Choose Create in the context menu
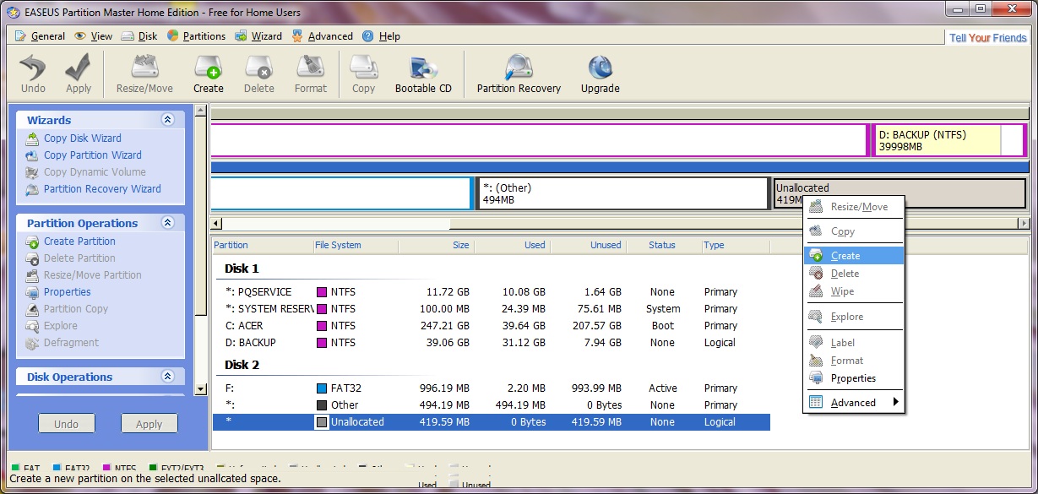 click(x=854, y=256)
